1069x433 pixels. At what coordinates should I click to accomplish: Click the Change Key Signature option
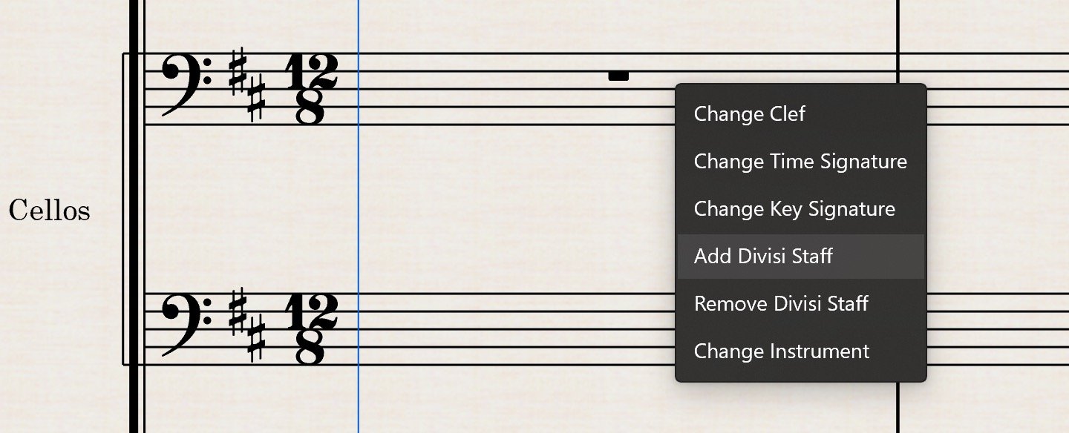(x=794, y=208)
